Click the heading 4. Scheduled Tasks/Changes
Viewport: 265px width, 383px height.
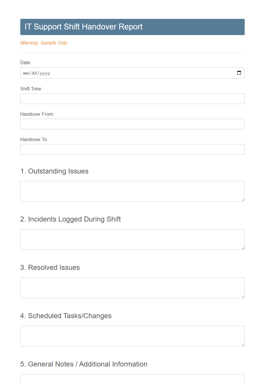(66, 316)
